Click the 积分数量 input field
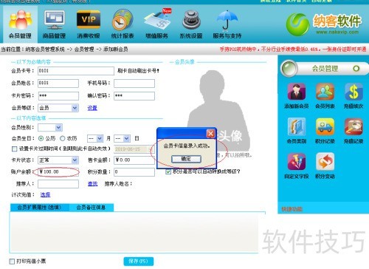 tap(134, 172)
